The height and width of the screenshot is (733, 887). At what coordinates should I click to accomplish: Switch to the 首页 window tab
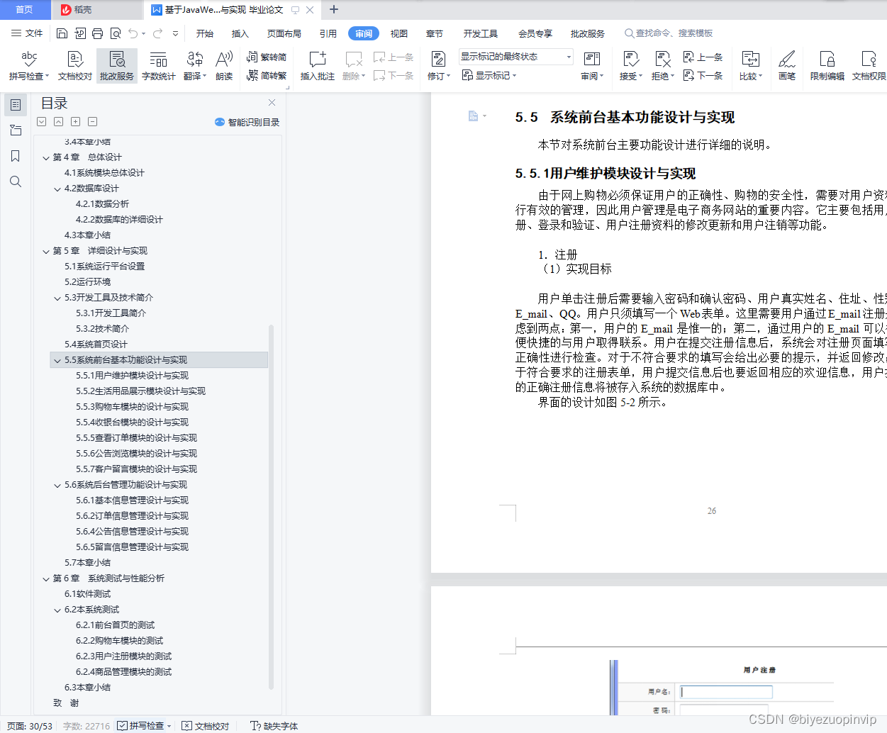(x=24, y=9)
